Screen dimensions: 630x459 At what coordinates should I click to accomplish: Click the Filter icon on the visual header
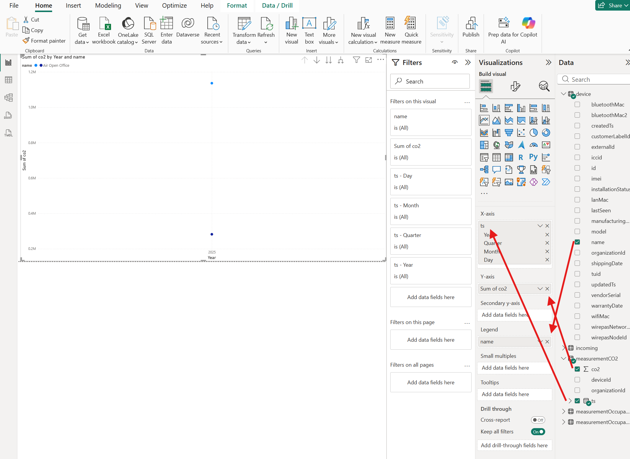pos(356,60)
